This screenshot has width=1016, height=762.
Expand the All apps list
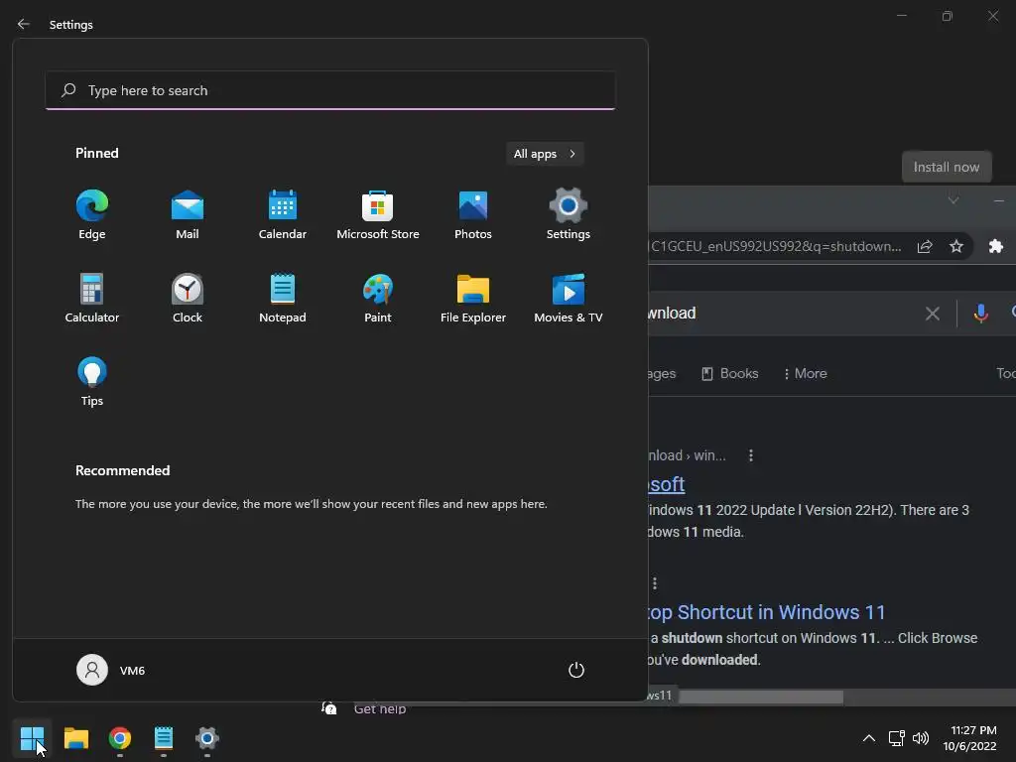coord(545,154)
